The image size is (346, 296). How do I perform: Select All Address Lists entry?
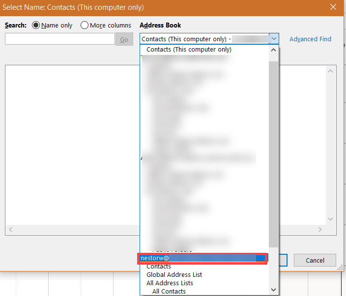tap(170, 283)
